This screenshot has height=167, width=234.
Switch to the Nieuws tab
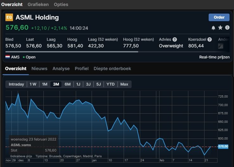pos(39,69)
